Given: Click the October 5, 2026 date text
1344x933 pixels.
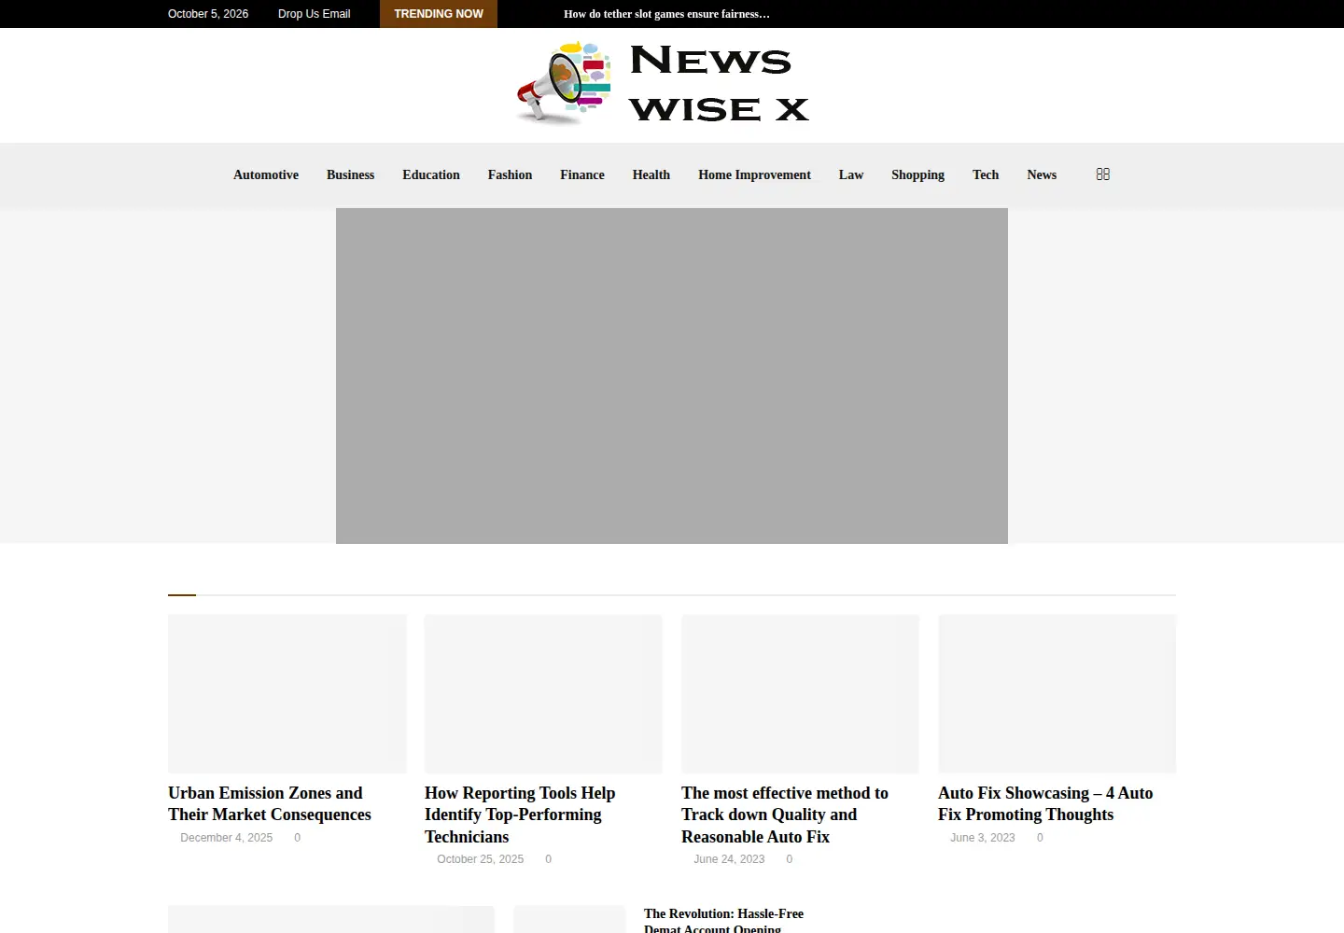Looking at the screenshot, I should pos(208,14).
